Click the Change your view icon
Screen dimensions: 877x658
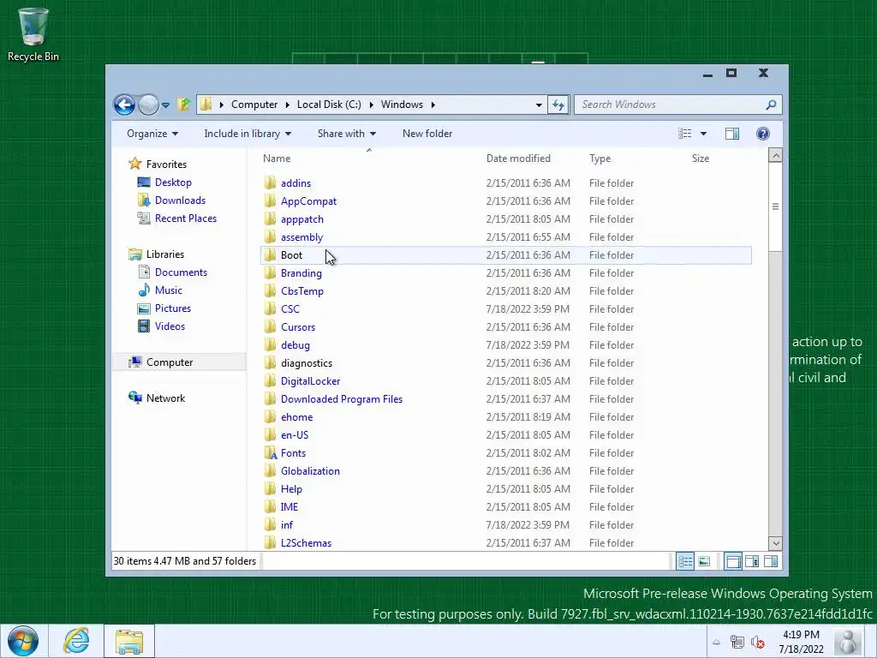[x=684, y=134]
